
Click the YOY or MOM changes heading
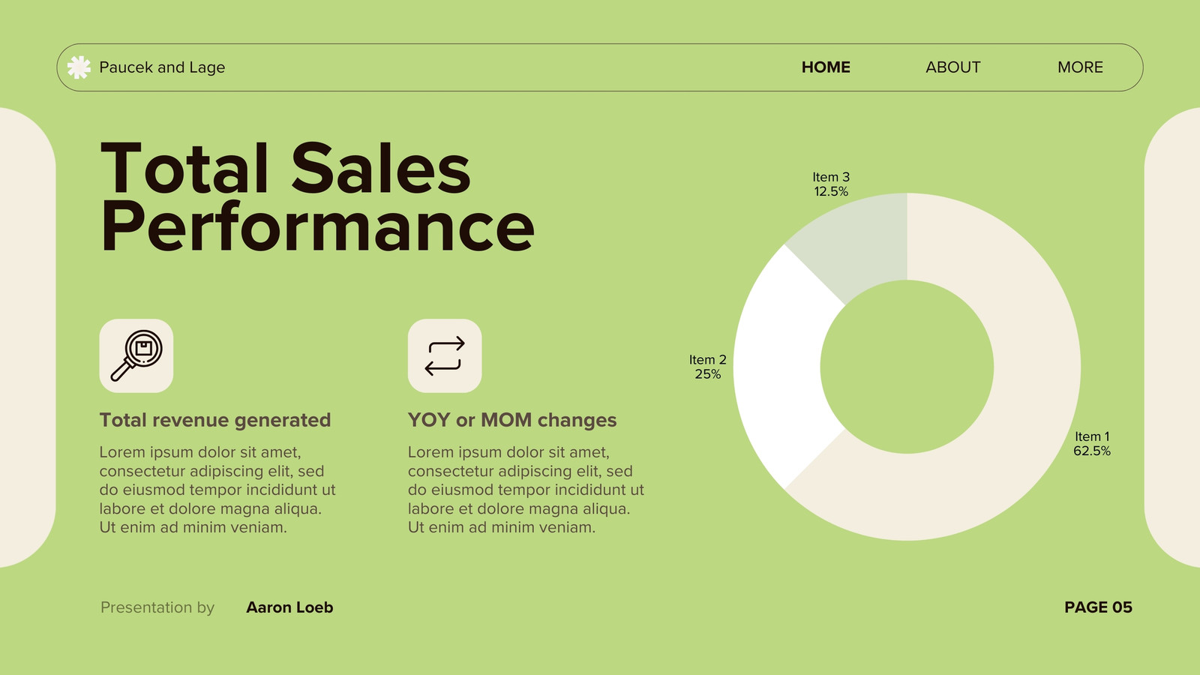tap(512, 420)
